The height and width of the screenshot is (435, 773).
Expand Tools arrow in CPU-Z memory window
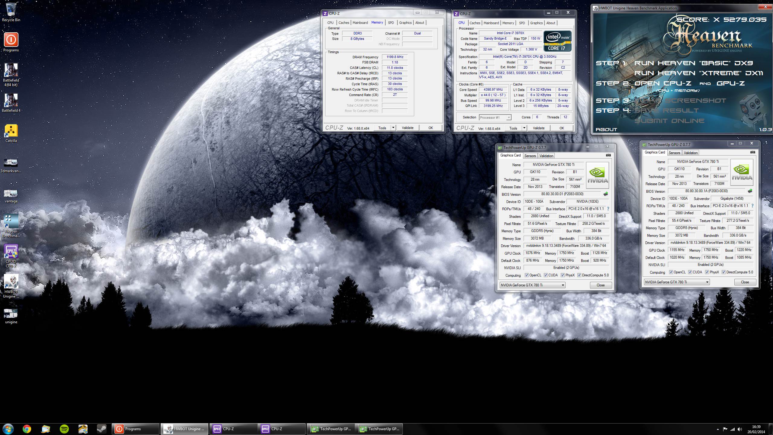[393, 128]
